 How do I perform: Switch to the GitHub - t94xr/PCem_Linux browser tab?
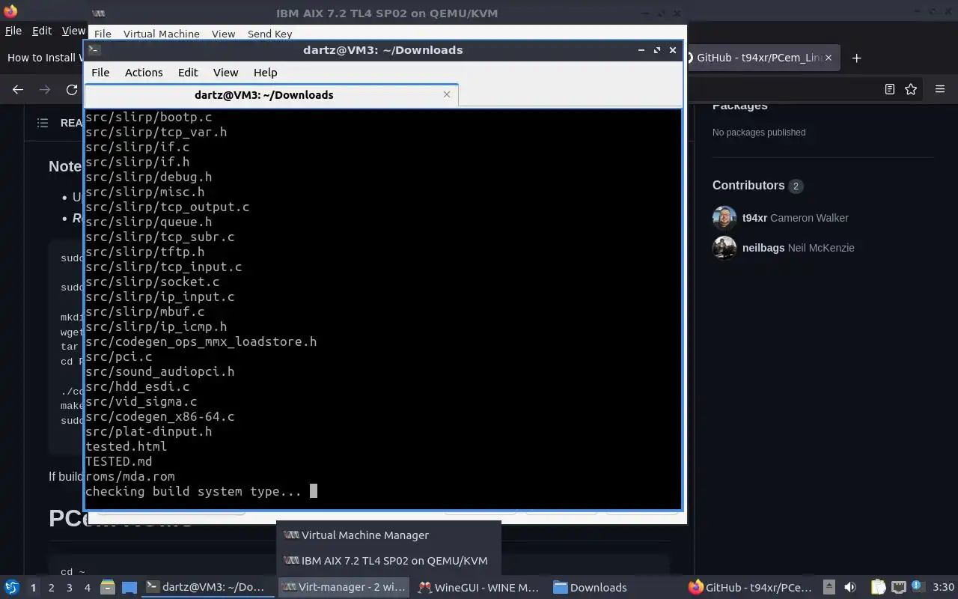point(760,58)
